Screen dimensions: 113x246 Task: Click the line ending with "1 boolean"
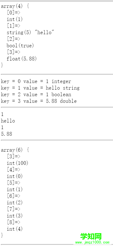point(36,95)
